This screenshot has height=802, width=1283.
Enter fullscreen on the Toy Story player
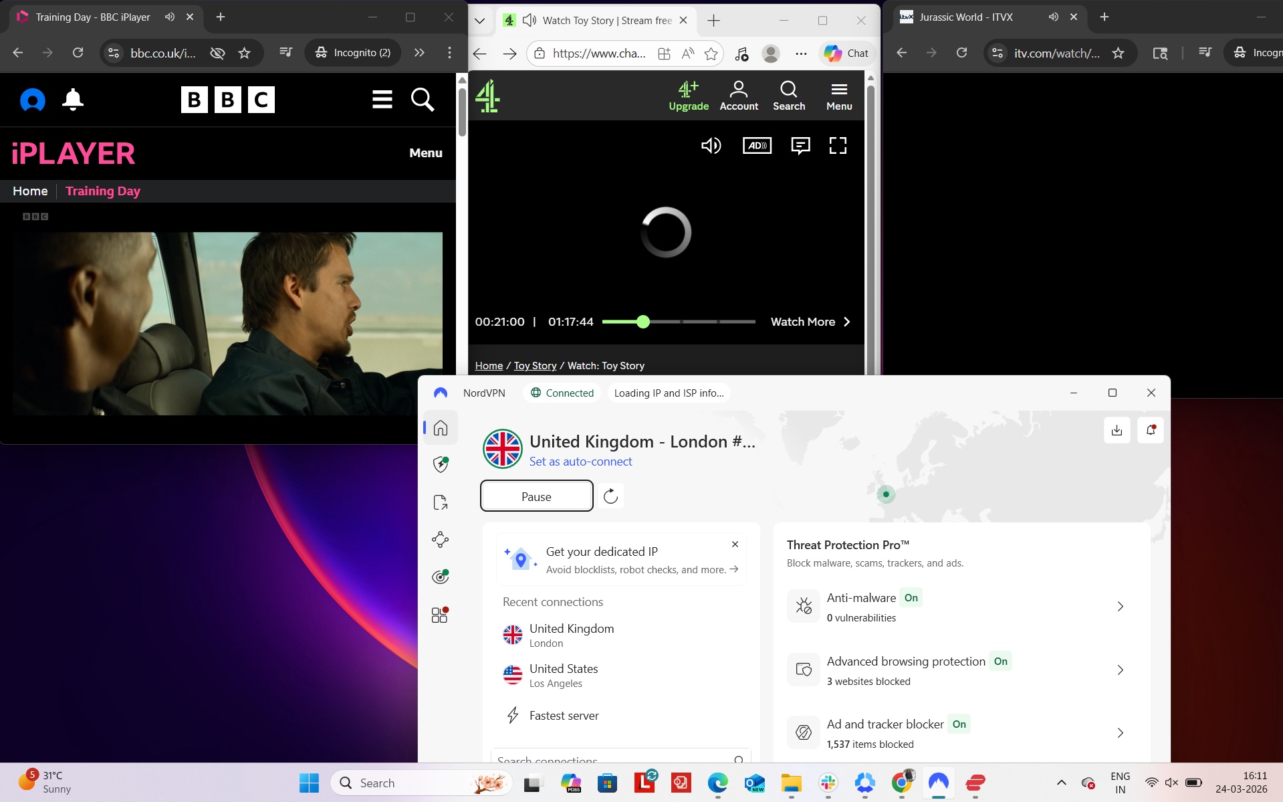[837, 145]
